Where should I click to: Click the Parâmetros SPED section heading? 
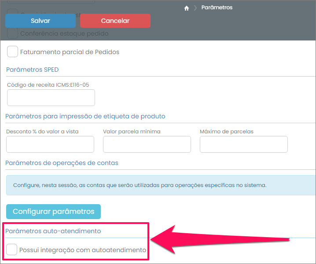(32, 70)
